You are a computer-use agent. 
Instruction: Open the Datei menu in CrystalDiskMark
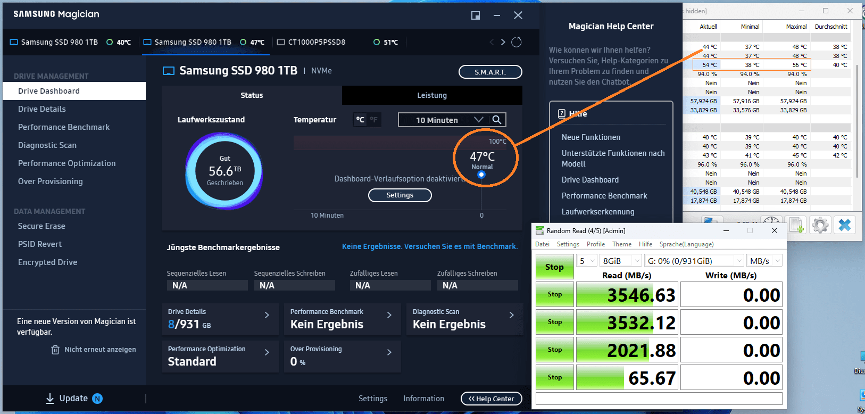543,244
